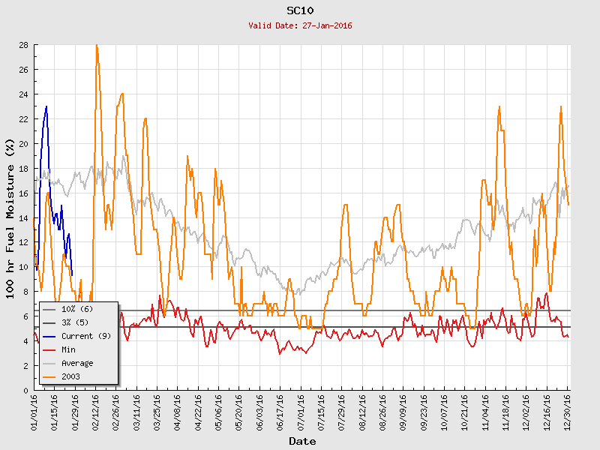Viewport: 600px width, 450px height.
Task: Click the 100 hr Fuel Moisture axis title
Action: tap(10, 217)
